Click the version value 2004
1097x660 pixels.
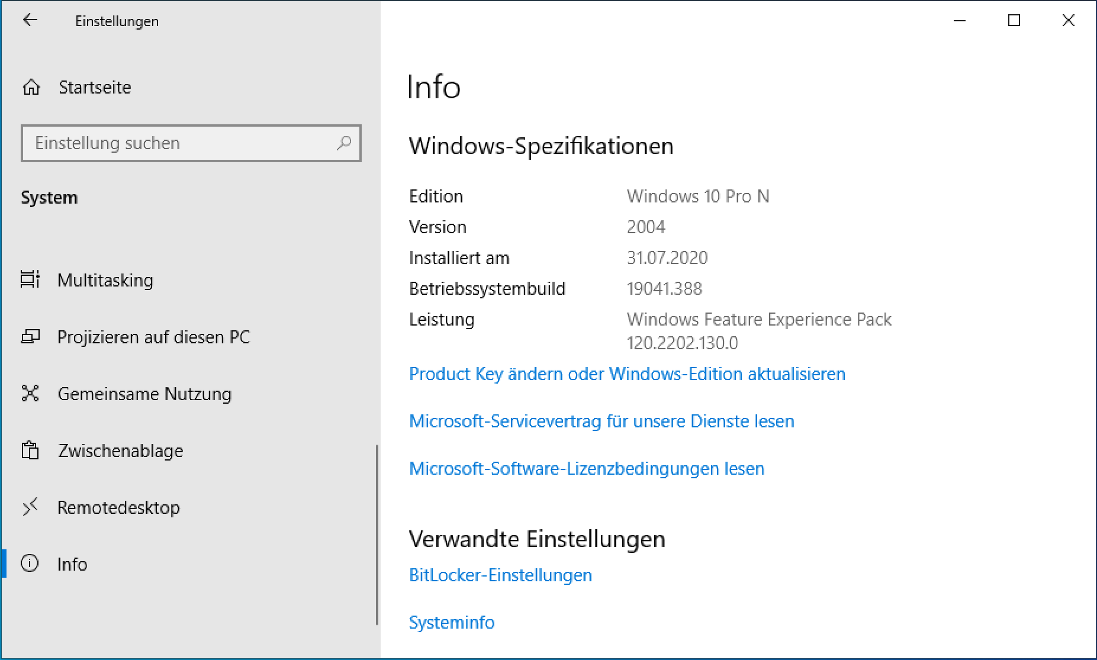coord(646,227)
